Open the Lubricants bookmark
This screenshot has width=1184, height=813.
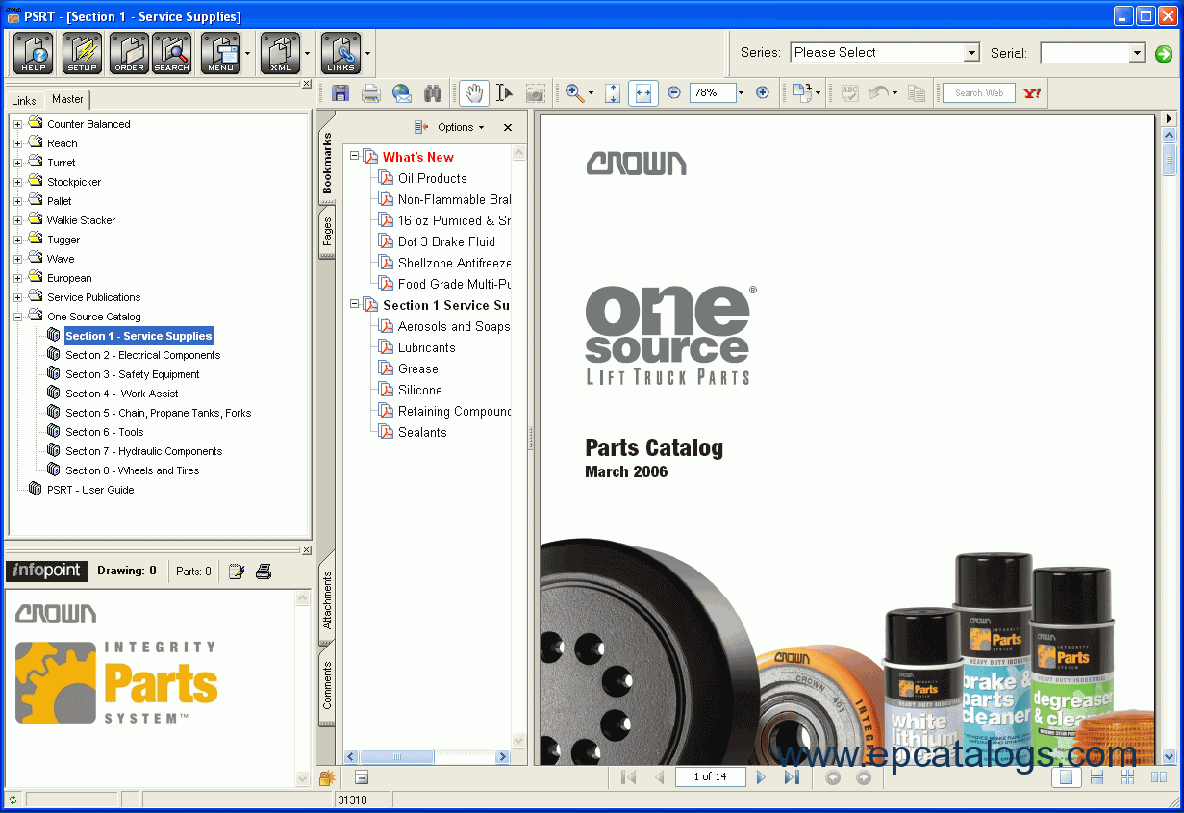pyautogui.click(x=426, y=347)
